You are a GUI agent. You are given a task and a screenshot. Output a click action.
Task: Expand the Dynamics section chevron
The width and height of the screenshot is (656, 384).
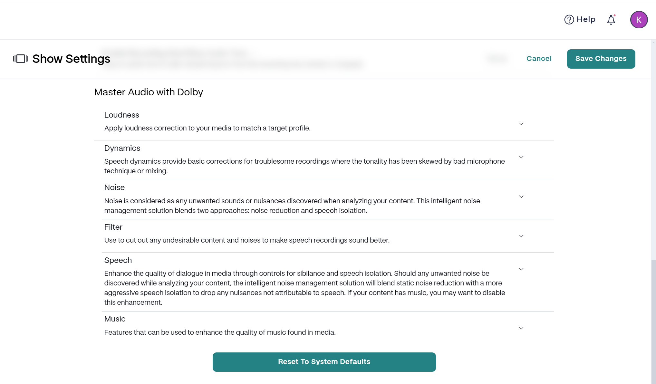[521, 157]
